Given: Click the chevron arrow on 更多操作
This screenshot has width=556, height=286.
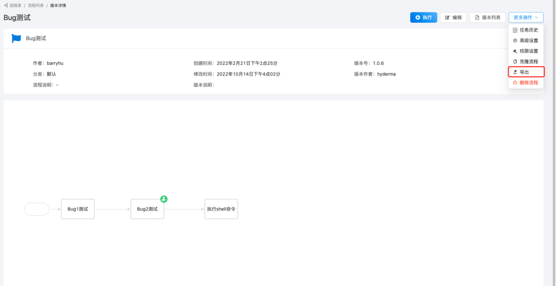Looking at the screenshot, I should point(536,17).
